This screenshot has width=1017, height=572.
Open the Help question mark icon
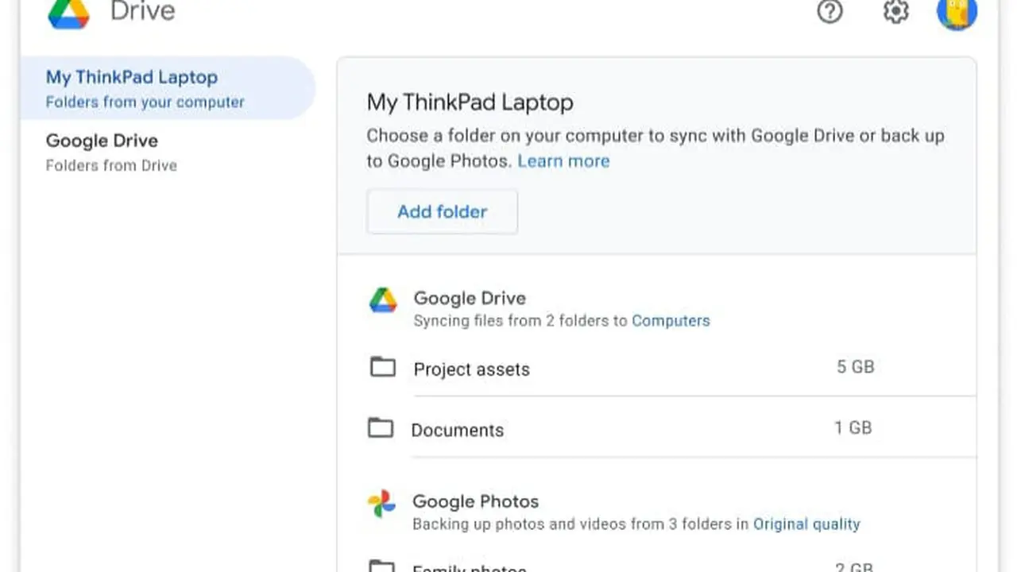tap(829, 11)
